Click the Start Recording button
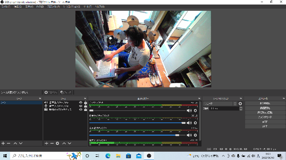This screenshot has width=286, height=160. (265, 108)
